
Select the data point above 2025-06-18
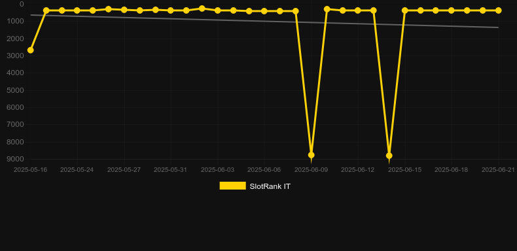452,10
